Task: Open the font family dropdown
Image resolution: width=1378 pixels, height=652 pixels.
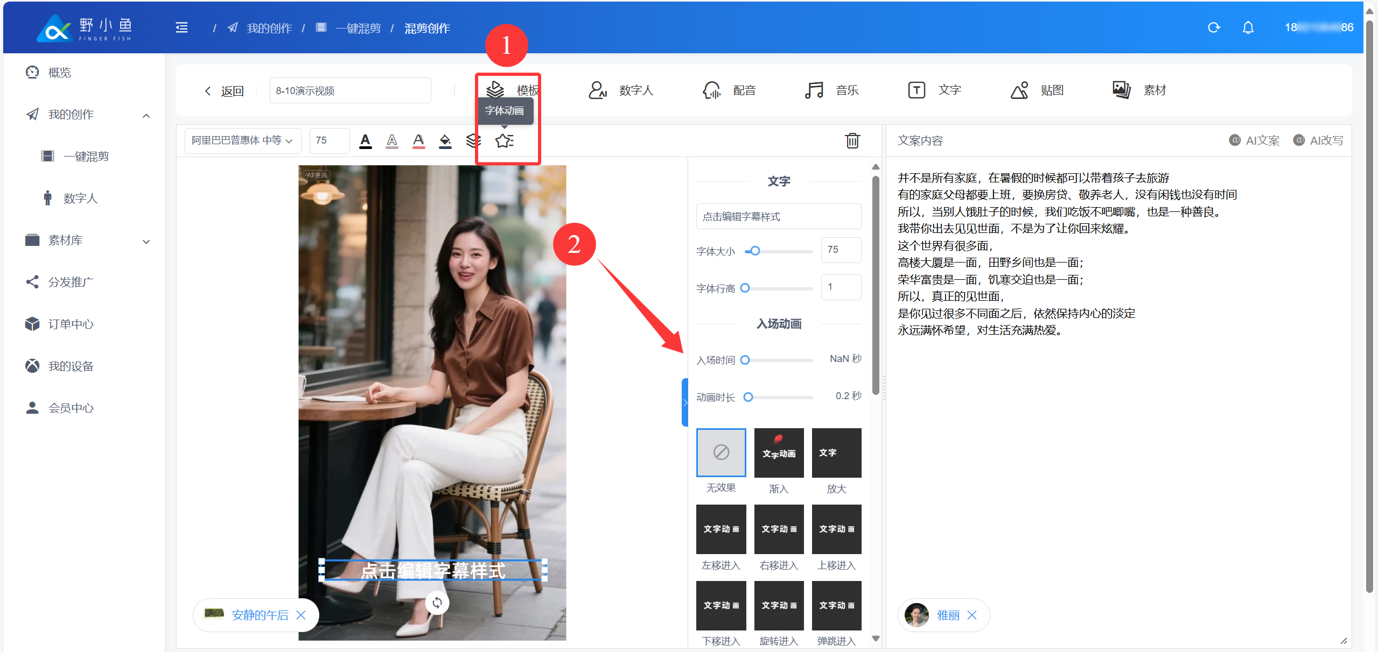Action: click(x=242, y=140)
